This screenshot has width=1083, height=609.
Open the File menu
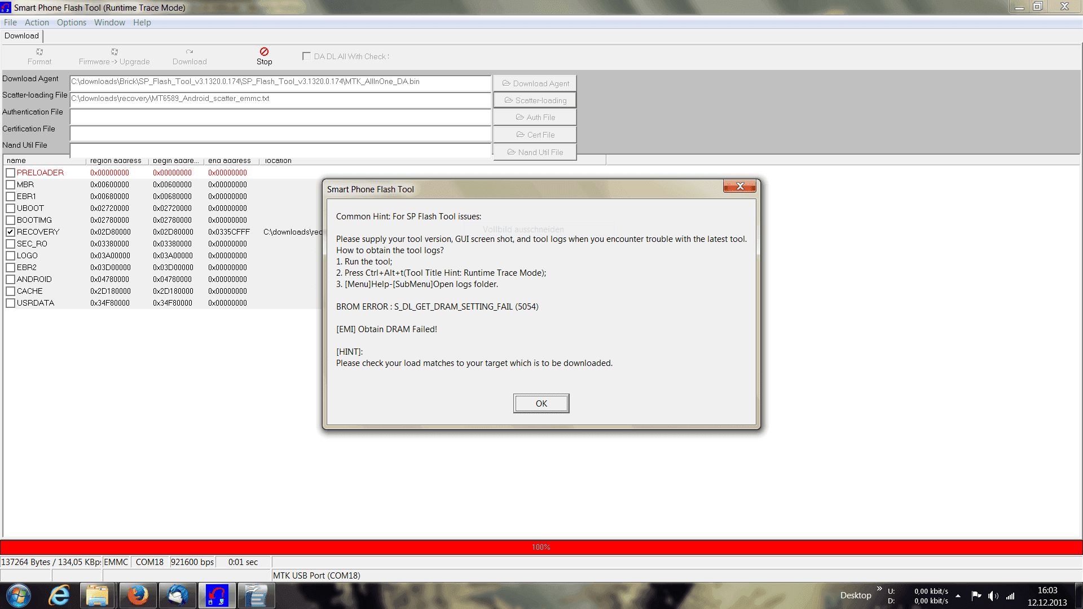[10, 23]
